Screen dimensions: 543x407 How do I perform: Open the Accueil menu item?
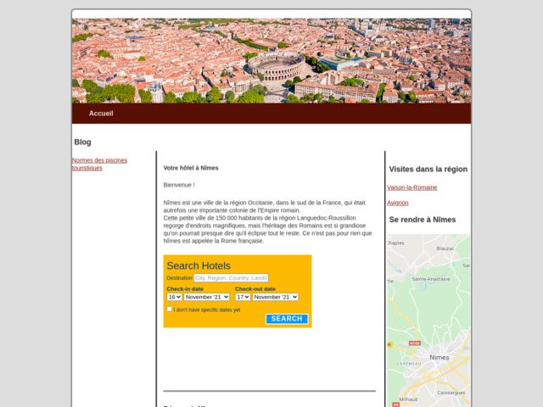(101, 114)
